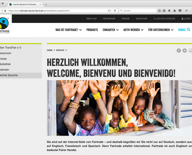The width and height of the screenshot is (192, 155).
Task: Toggle reader view icon in address bar
Action: tap(109, 11)
